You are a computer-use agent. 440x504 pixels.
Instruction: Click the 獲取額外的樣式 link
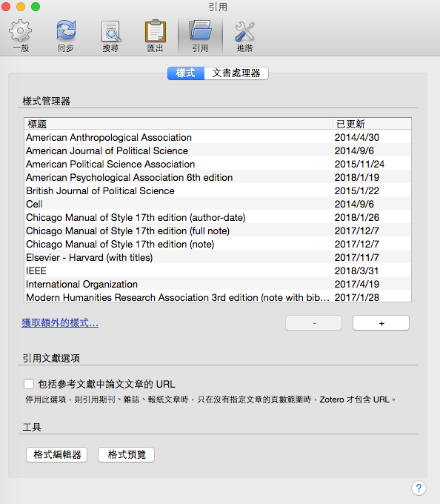coord(60,322)
